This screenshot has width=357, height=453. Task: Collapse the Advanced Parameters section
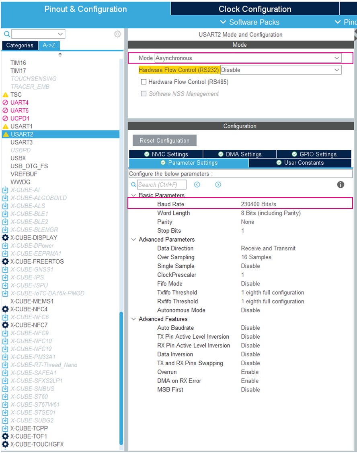pyautogui.click(x=133, y=240)
